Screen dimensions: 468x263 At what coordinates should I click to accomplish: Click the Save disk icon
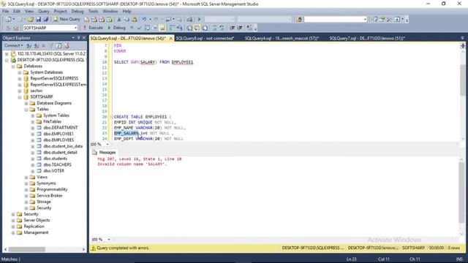(x=38, y=19)
